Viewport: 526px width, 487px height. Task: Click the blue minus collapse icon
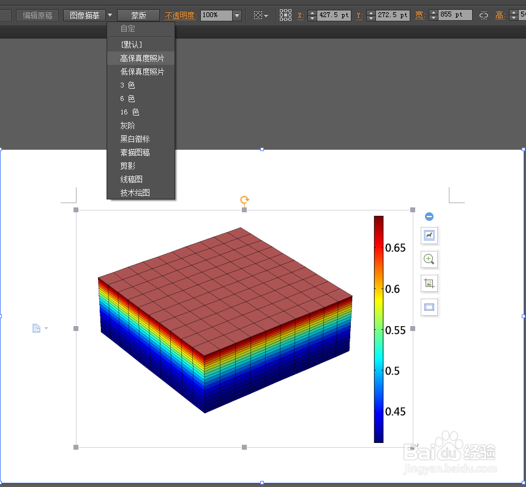click(x=429, y=217)
